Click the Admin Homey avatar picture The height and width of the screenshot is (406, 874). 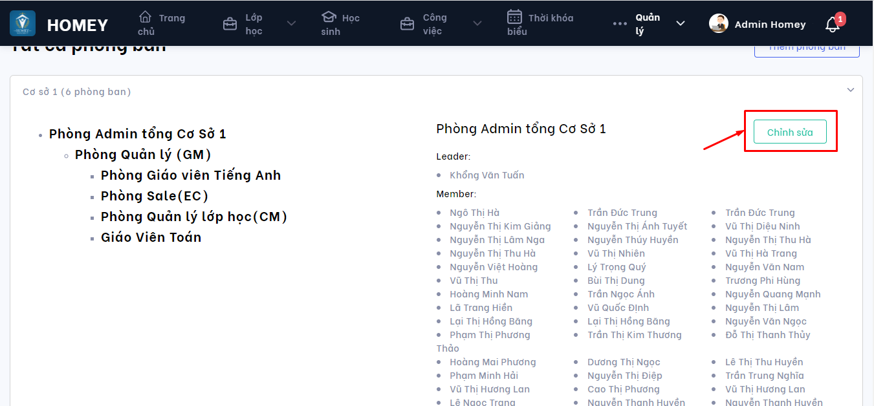click(719, 24)
